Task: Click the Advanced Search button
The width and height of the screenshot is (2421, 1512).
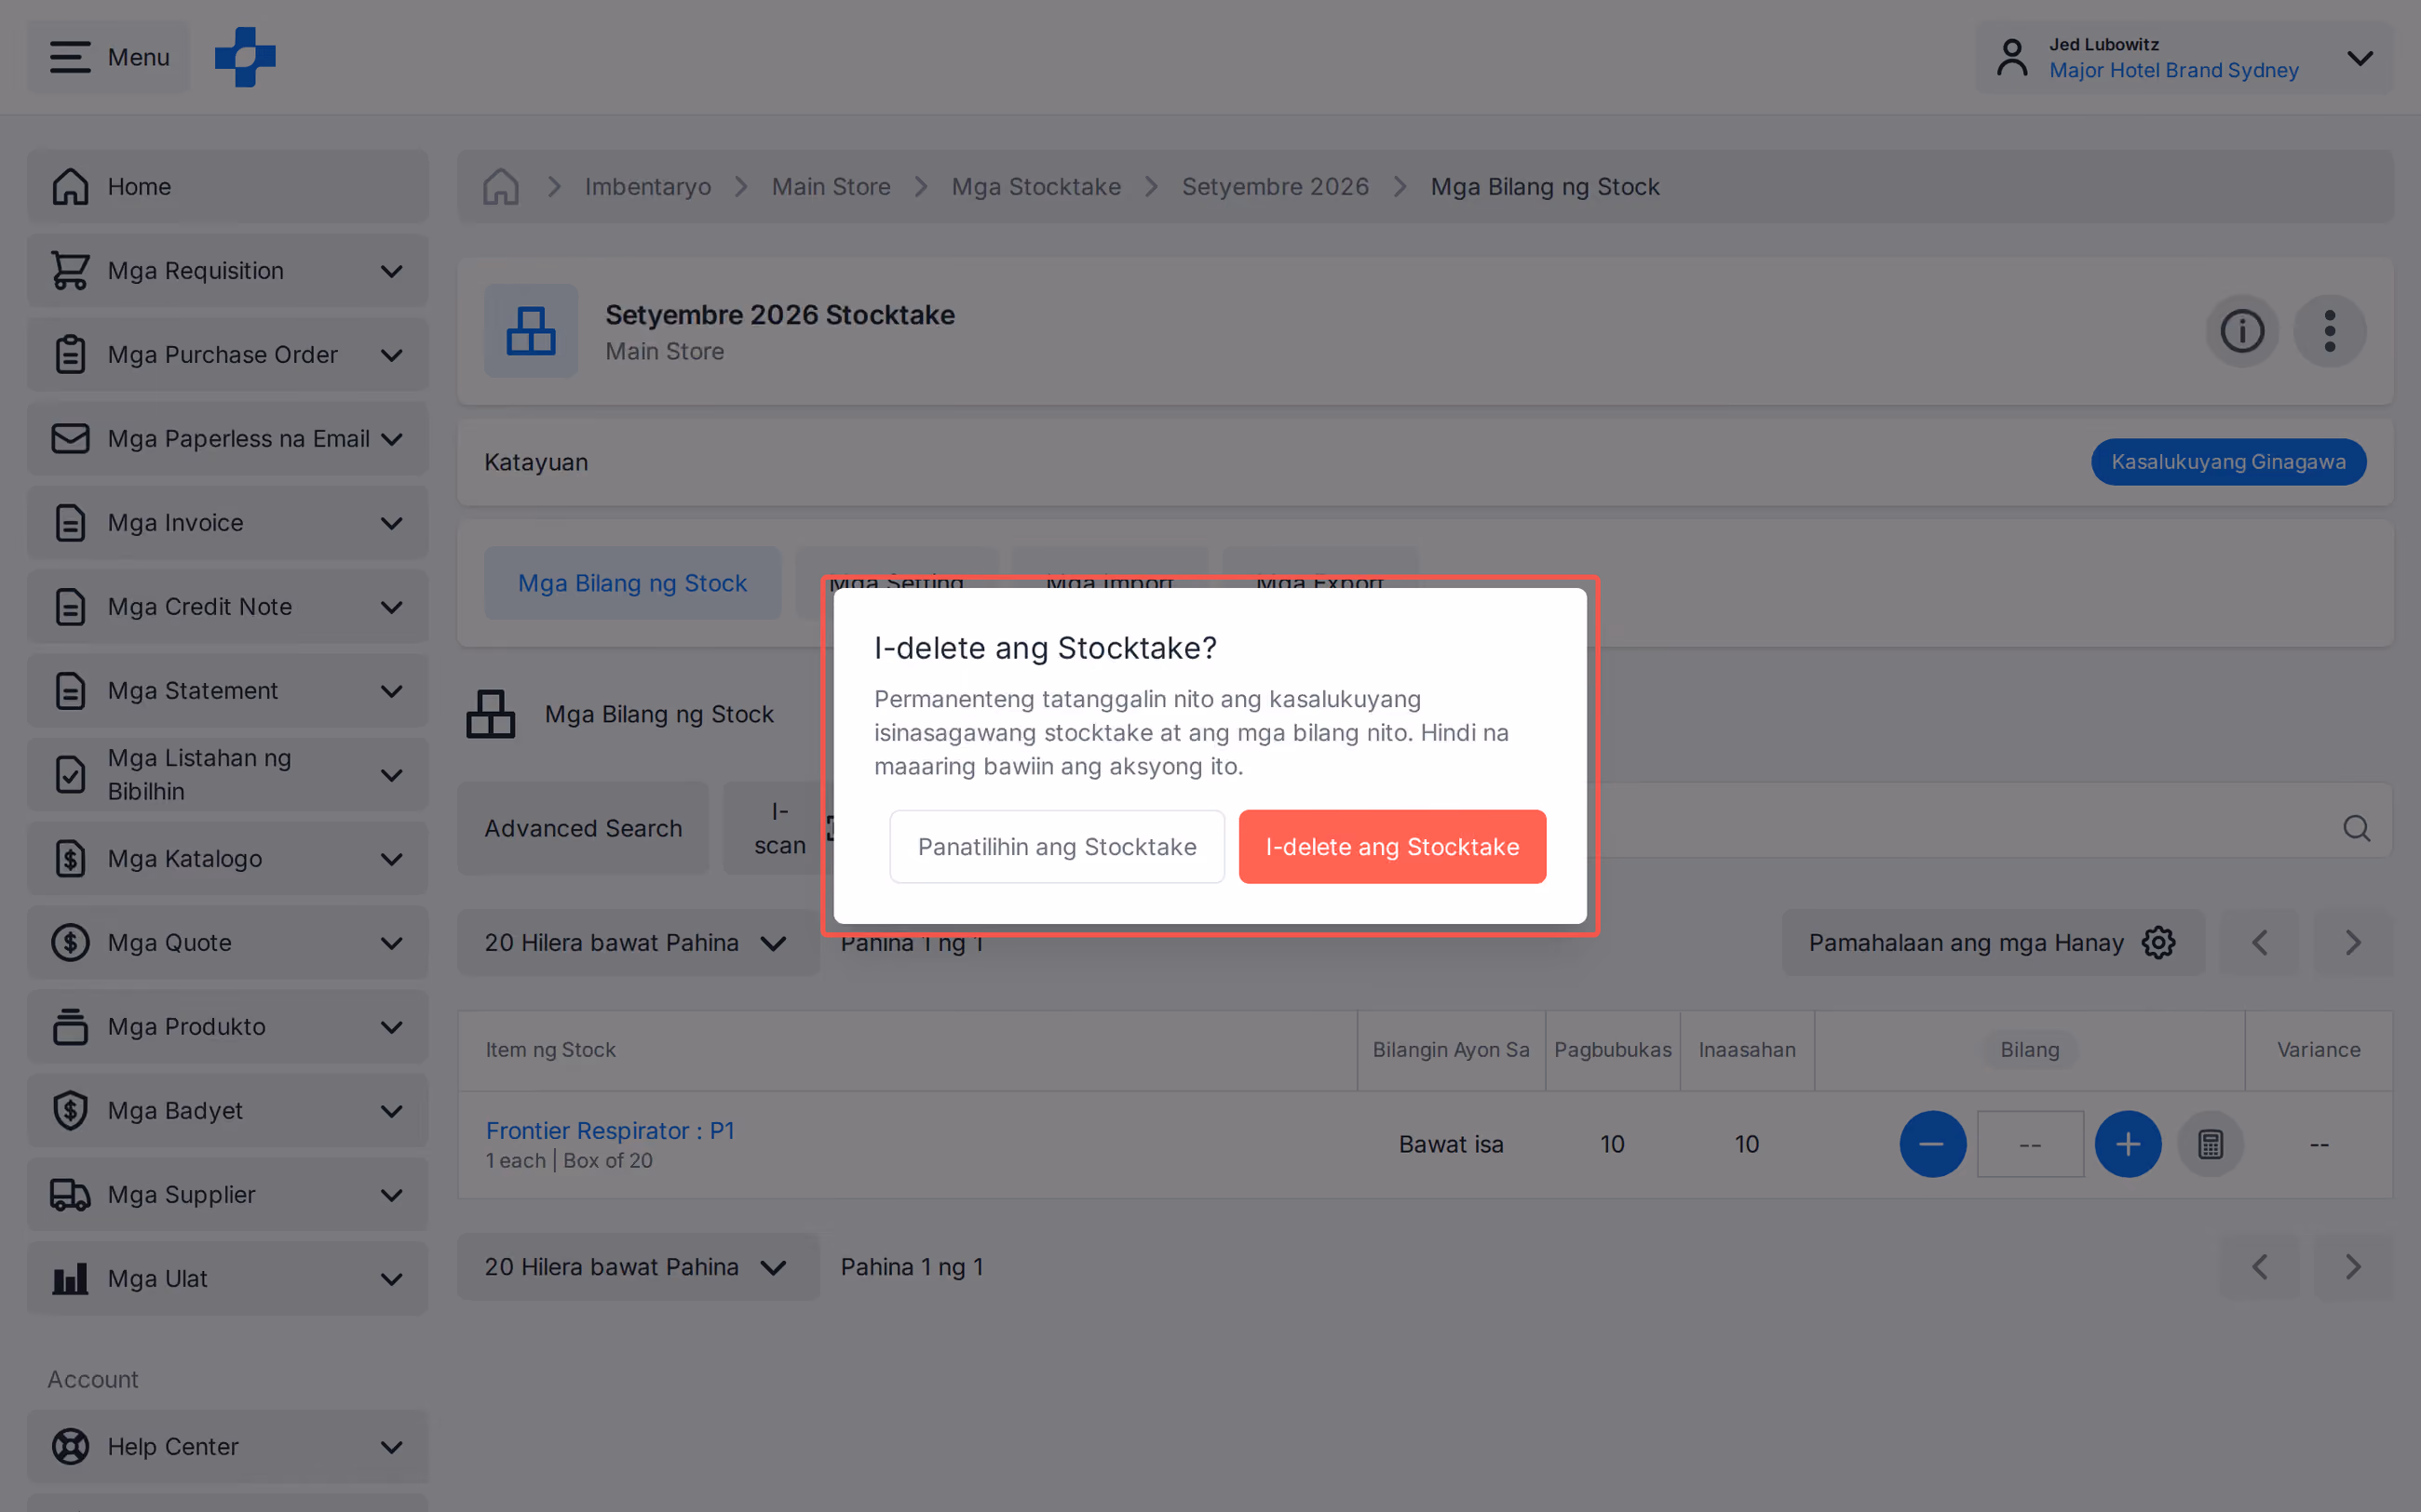Action: [x=583, y=828]
